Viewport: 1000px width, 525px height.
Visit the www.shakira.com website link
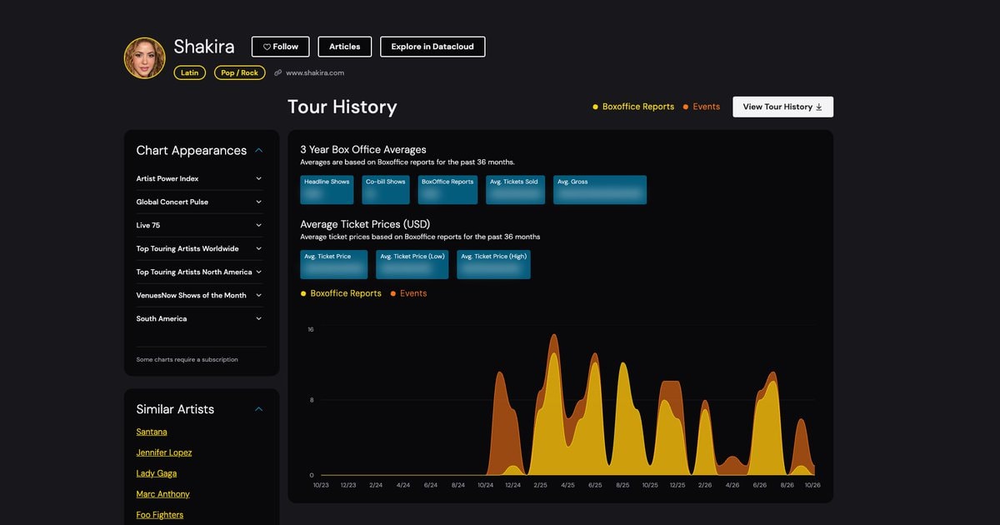(x=315, y=73)
